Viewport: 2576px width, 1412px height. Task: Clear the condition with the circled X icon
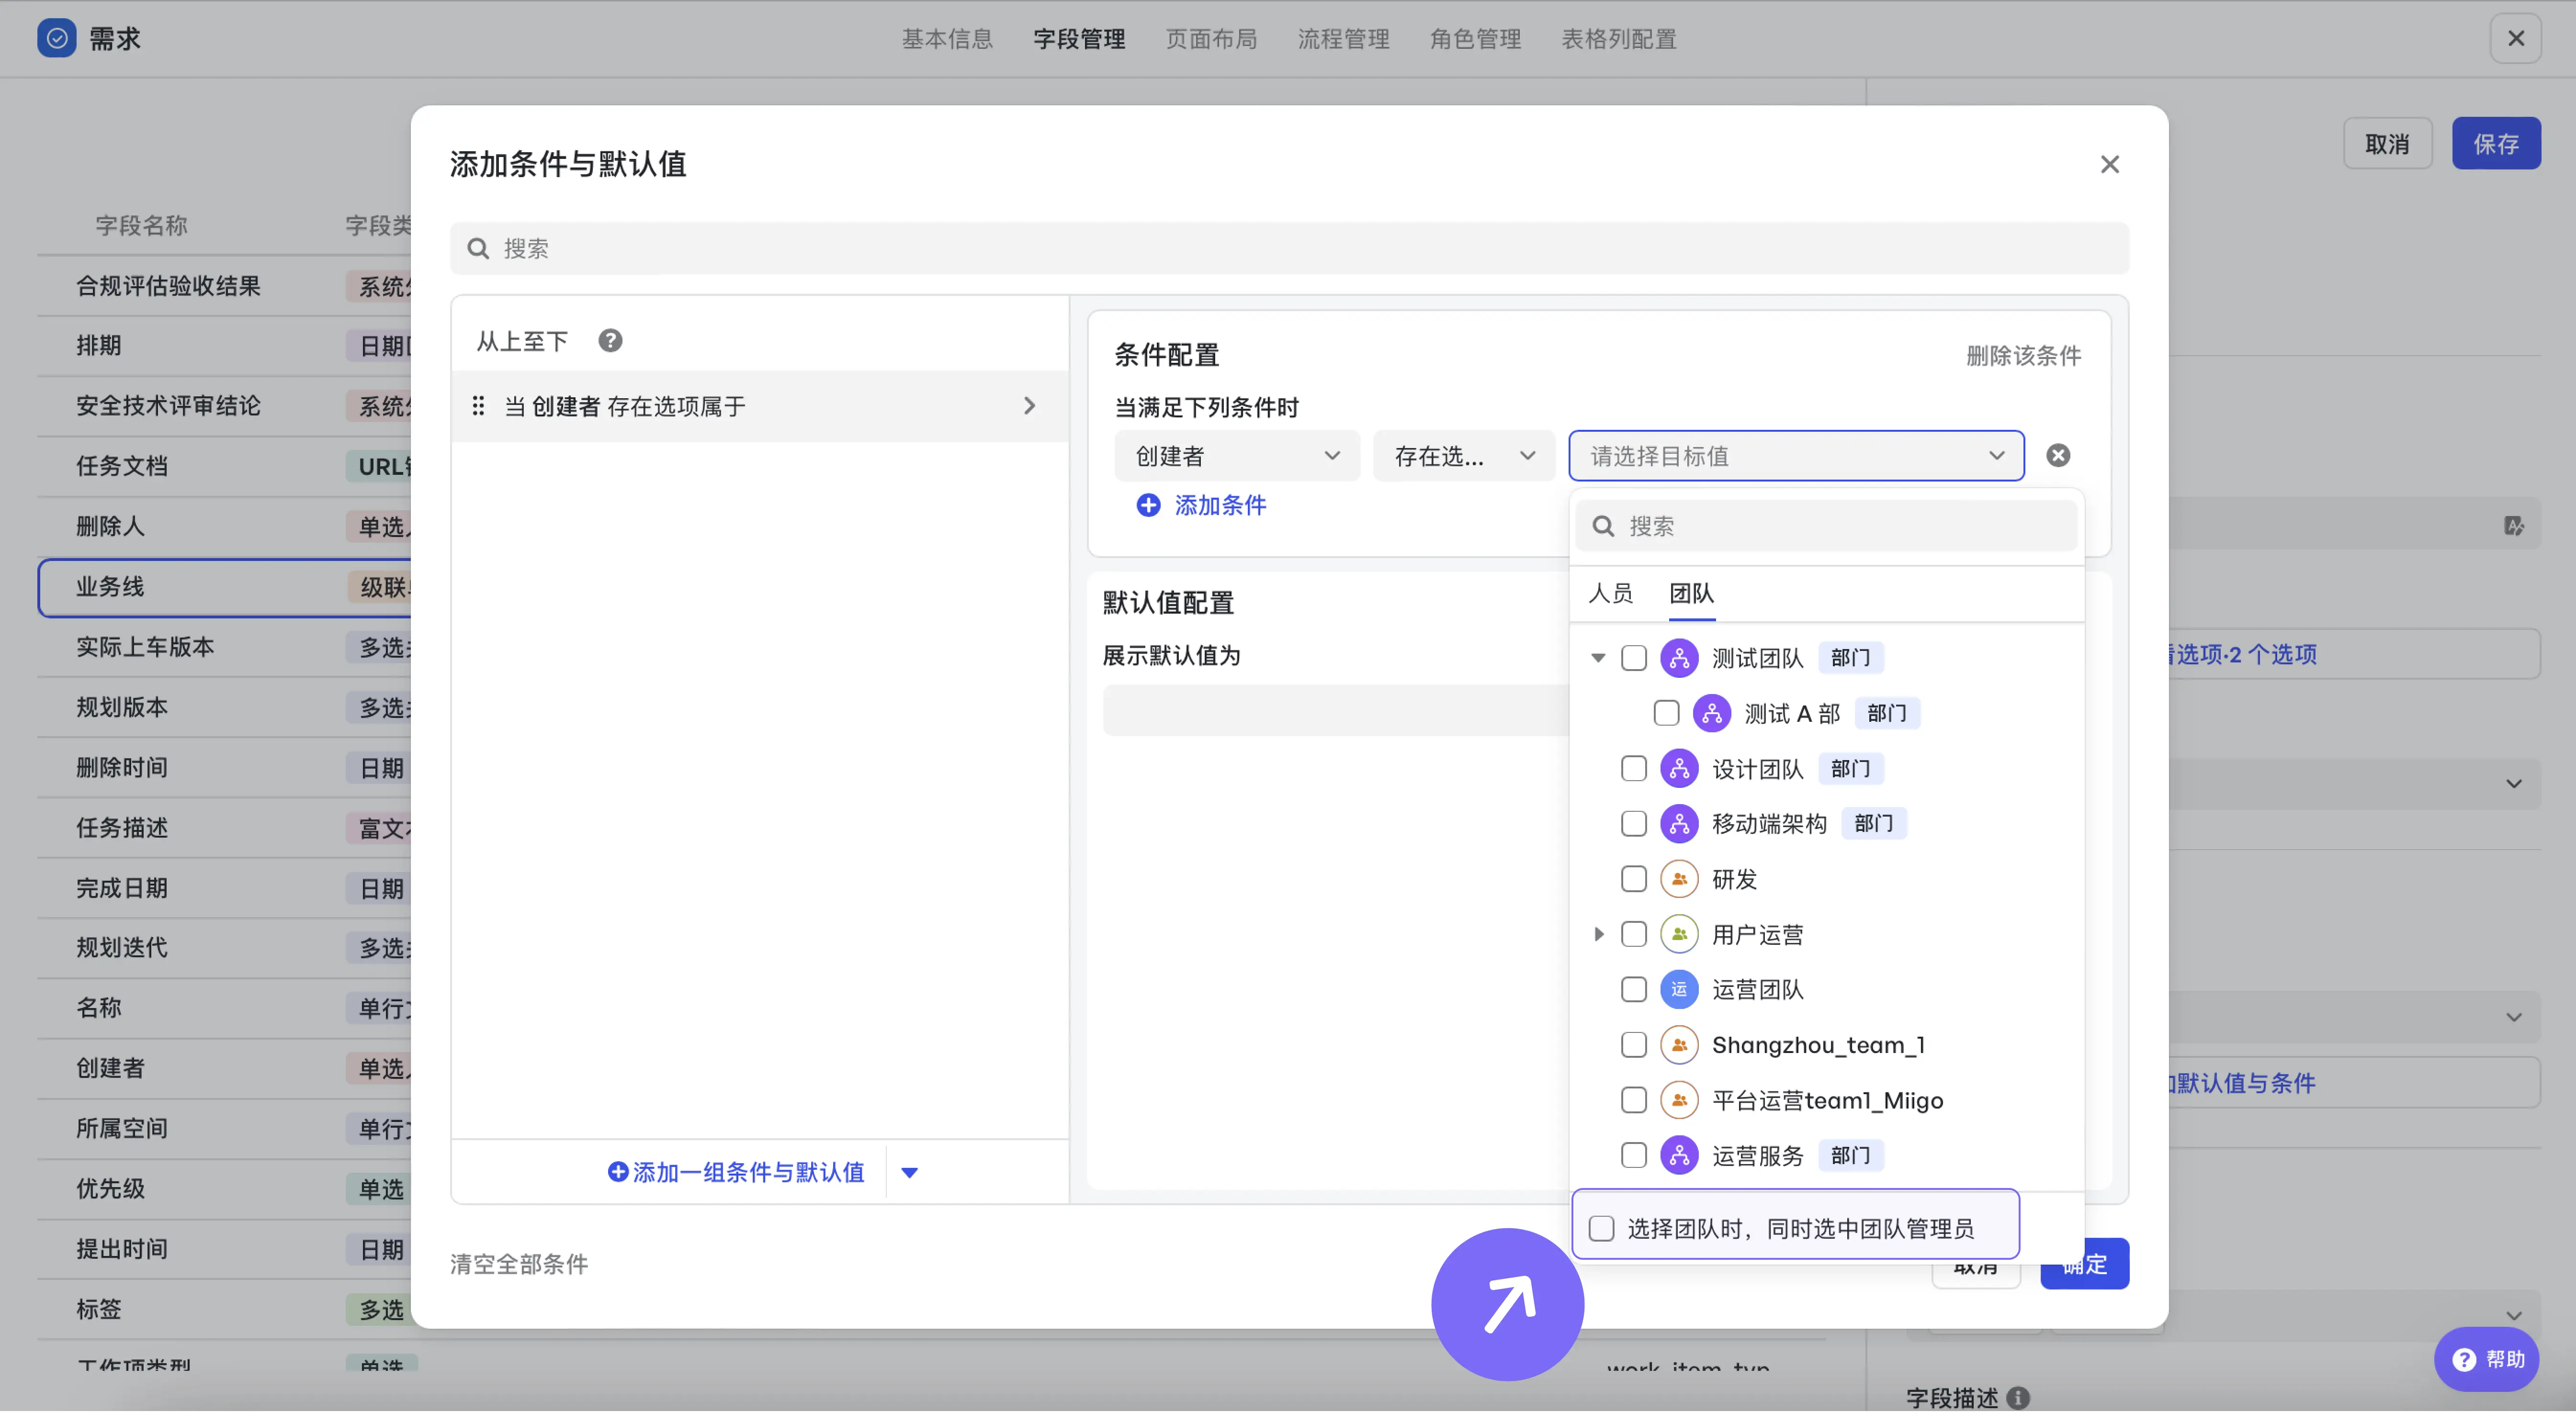[x=2058, y=456]
